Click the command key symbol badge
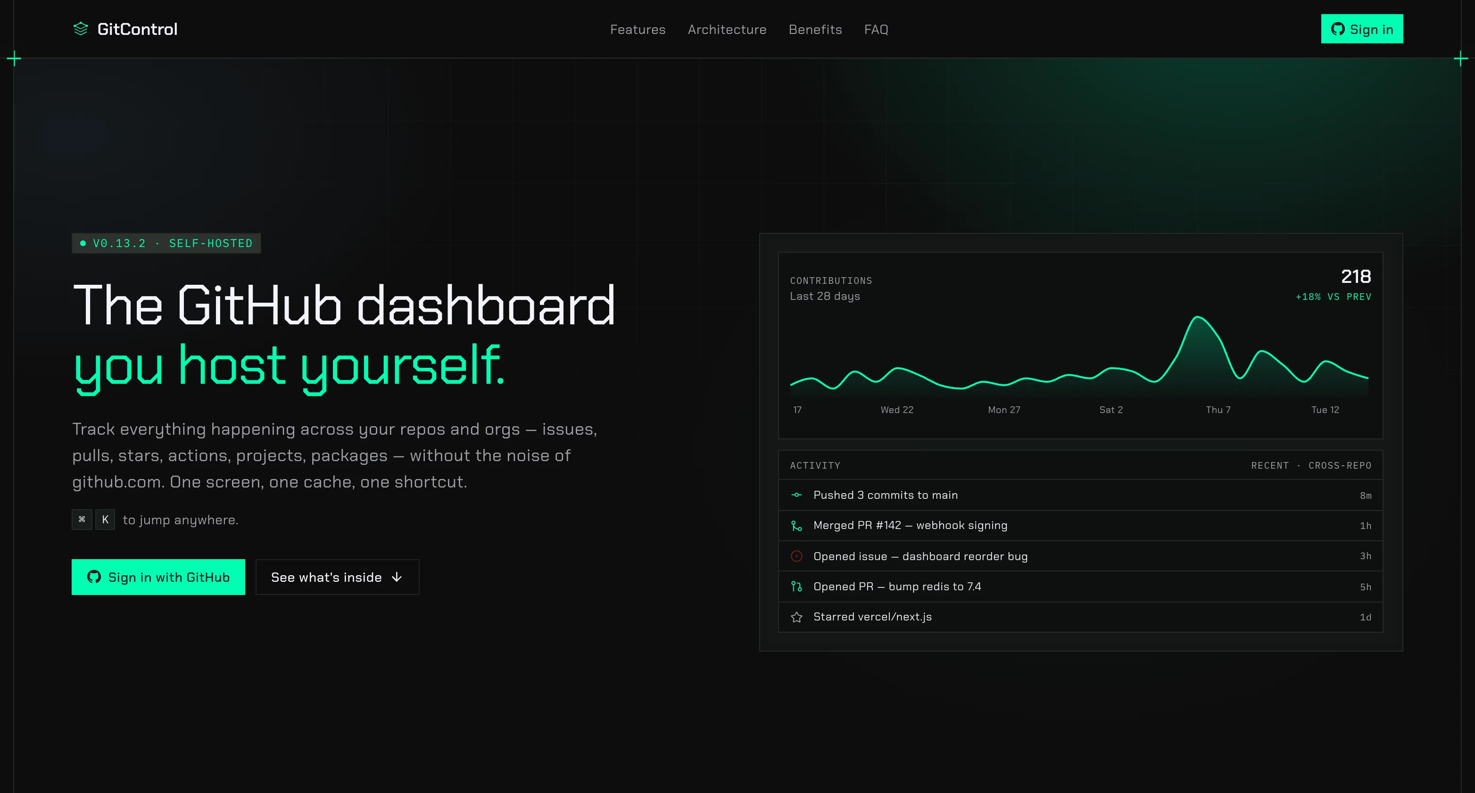 click(x=82, y=519)
